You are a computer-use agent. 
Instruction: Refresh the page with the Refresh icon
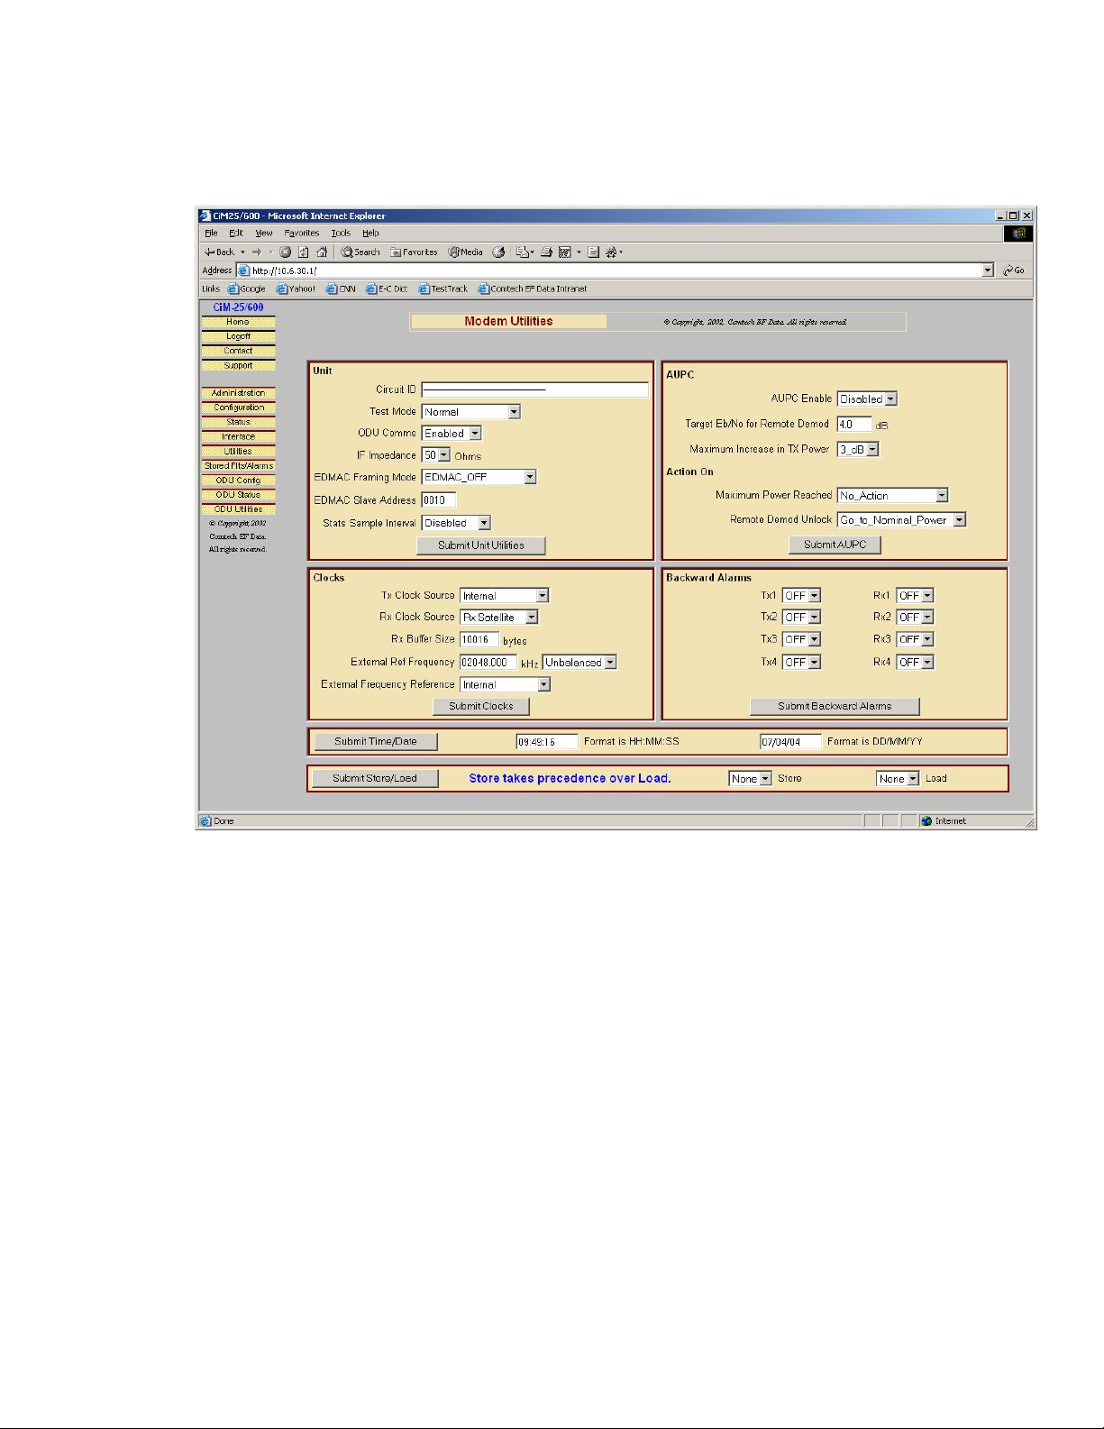(304, 252)
